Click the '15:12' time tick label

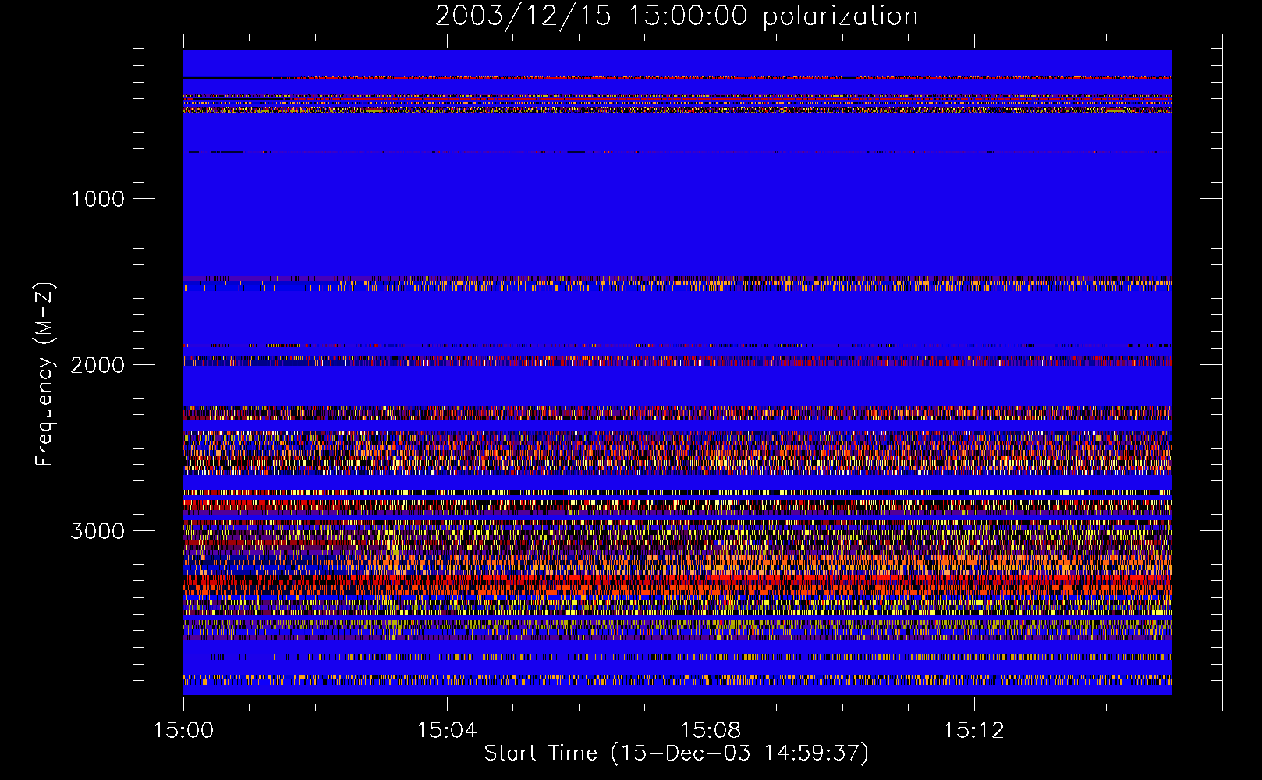(x=973, y=730)
